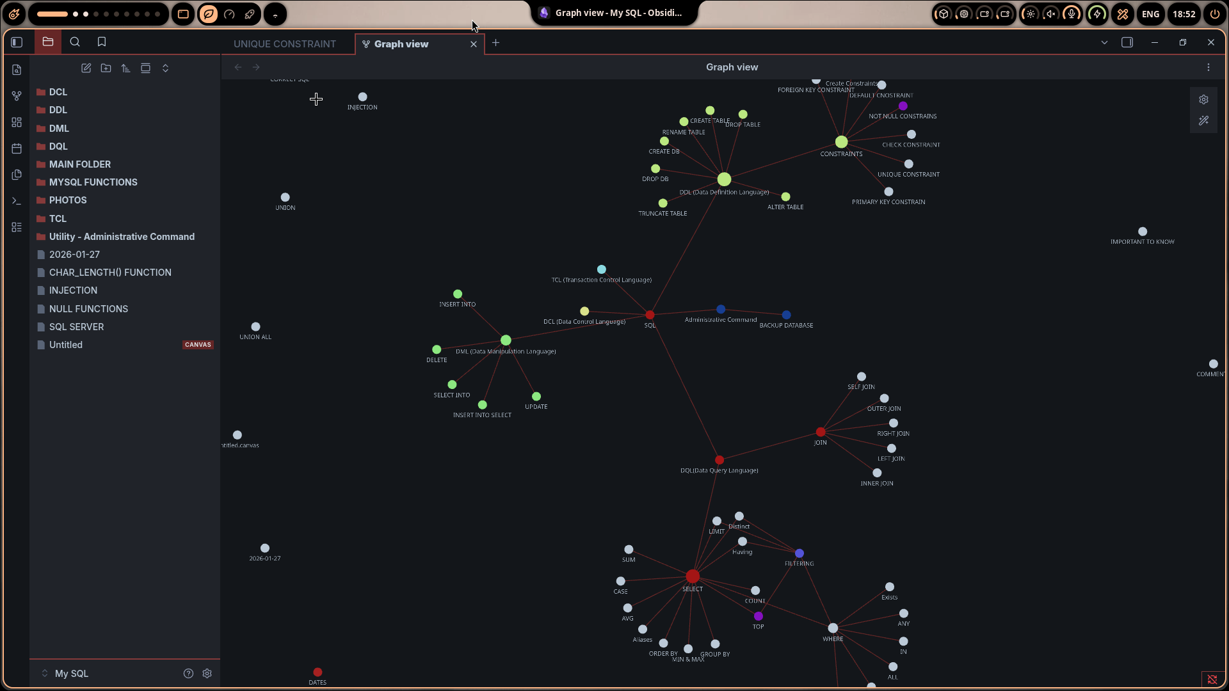Open NULL FUNCTIONS note
Screen dimensions: 1229x691
88,308
